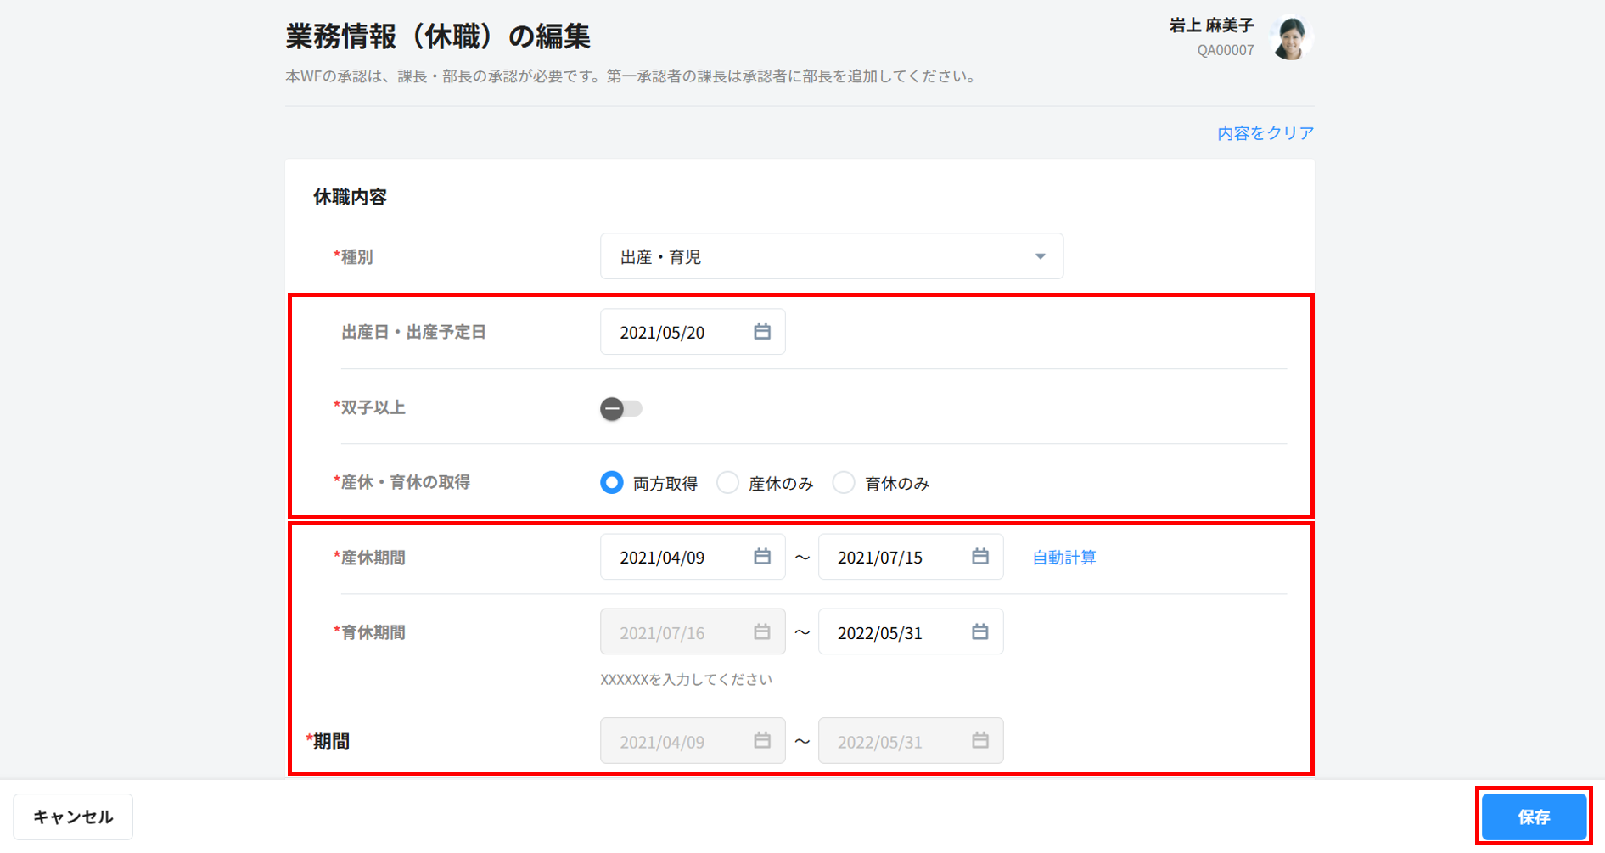Click calendar icon in 期間 end date field
This screenshot has height=853, width=1605.
tap(979, 741)
